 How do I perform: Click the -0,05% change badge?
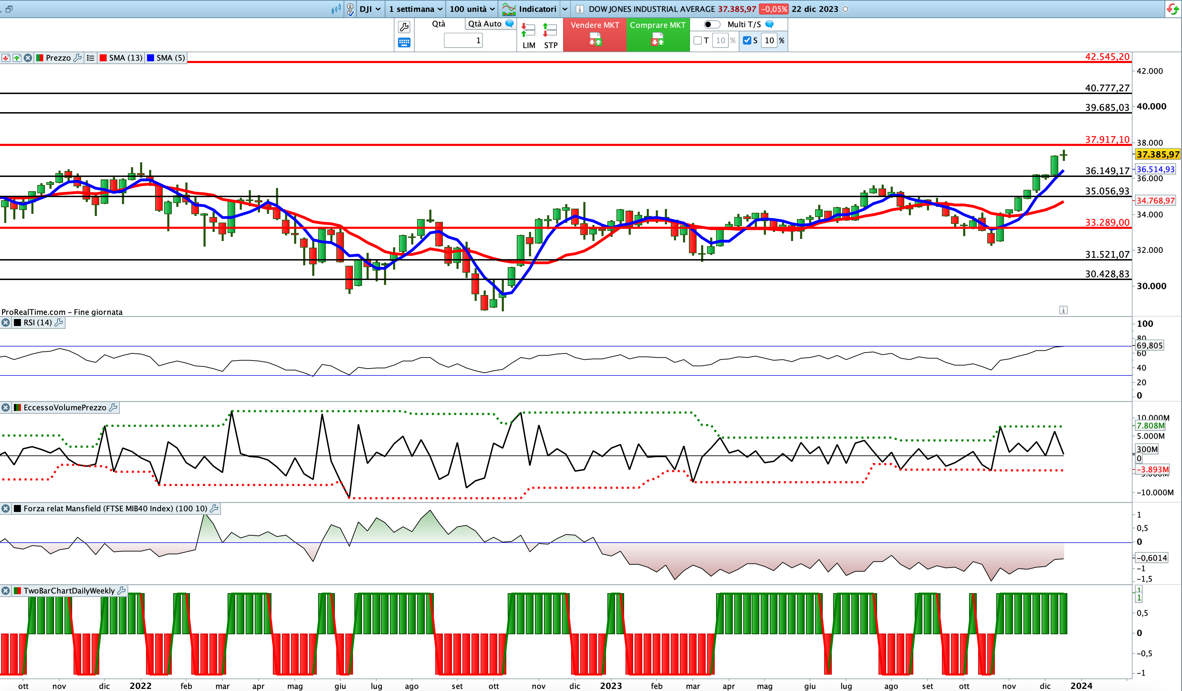[x=774, y=9]
